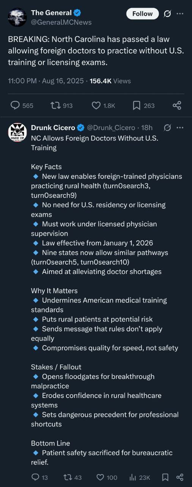192x487 pixels.
Task: Expand more options on Drunk Cicero's reply
Action: [x=180, y=127]
